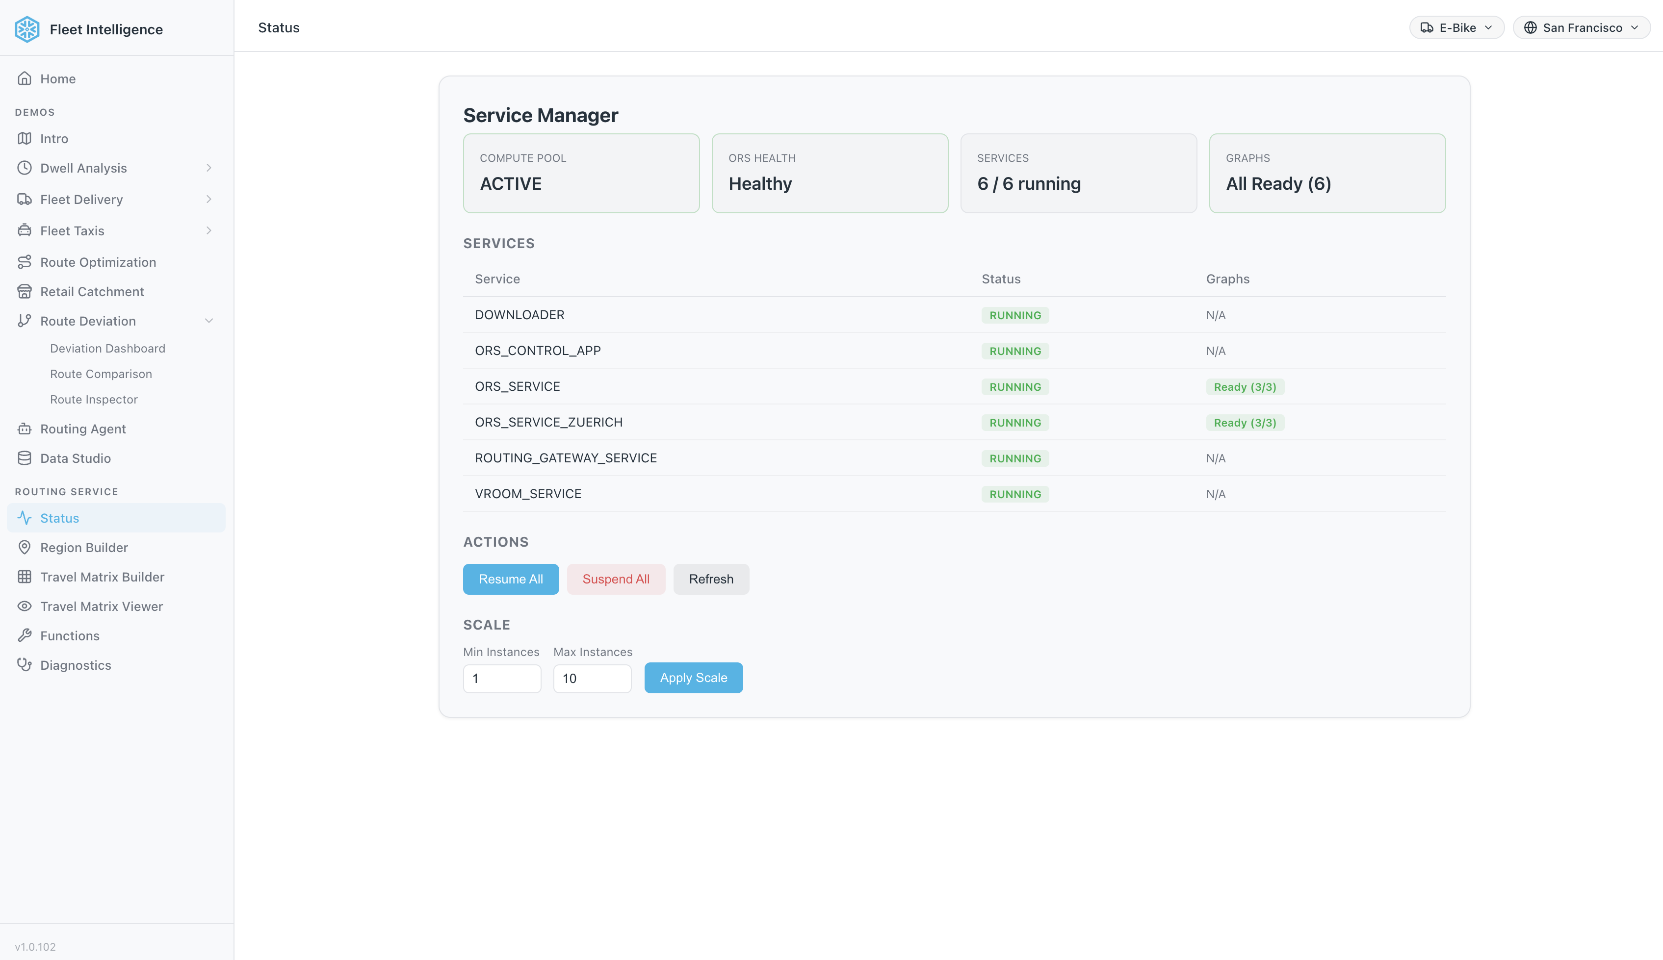The height and width of the screenshot is (960, 1663).
Task: Go to Region Builder page
Action: coord(84,547)
